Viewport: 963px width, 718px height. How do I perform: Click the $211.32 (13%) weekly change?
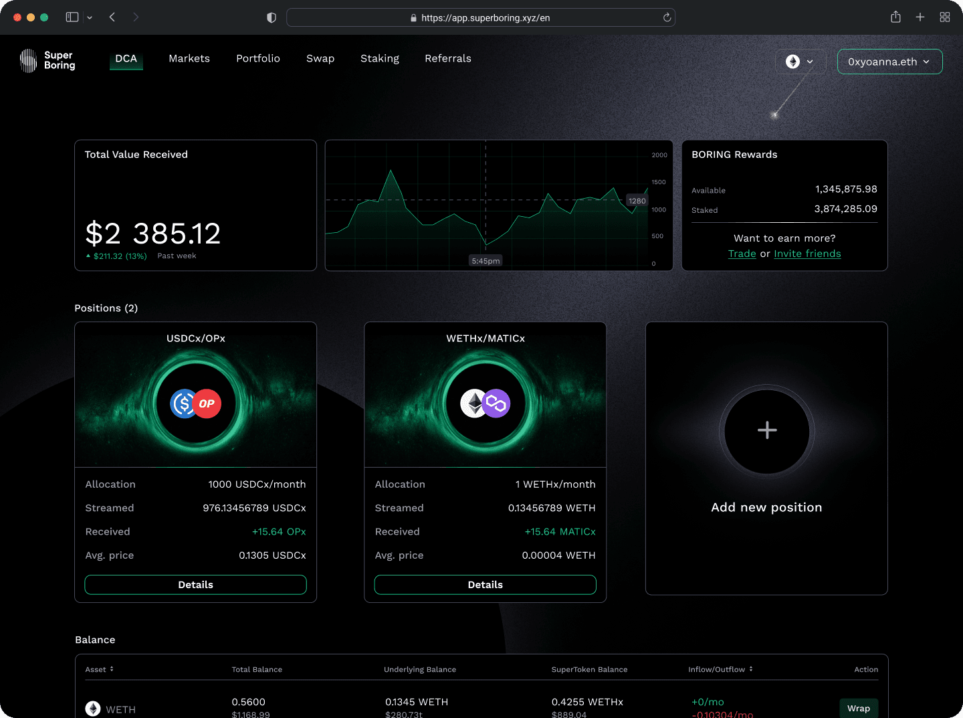pyautogui.click(x=116, y=256)
